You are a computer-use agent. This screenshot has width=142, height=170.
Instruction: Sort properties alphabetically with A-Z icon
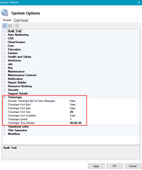[x=10, y=26]
